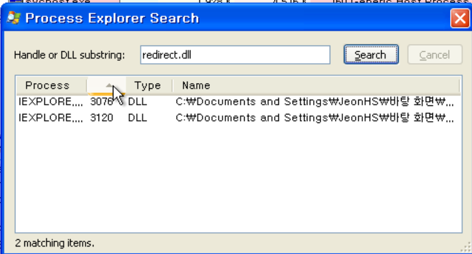Click the '2 matching items.' status text

pos(55,243)
